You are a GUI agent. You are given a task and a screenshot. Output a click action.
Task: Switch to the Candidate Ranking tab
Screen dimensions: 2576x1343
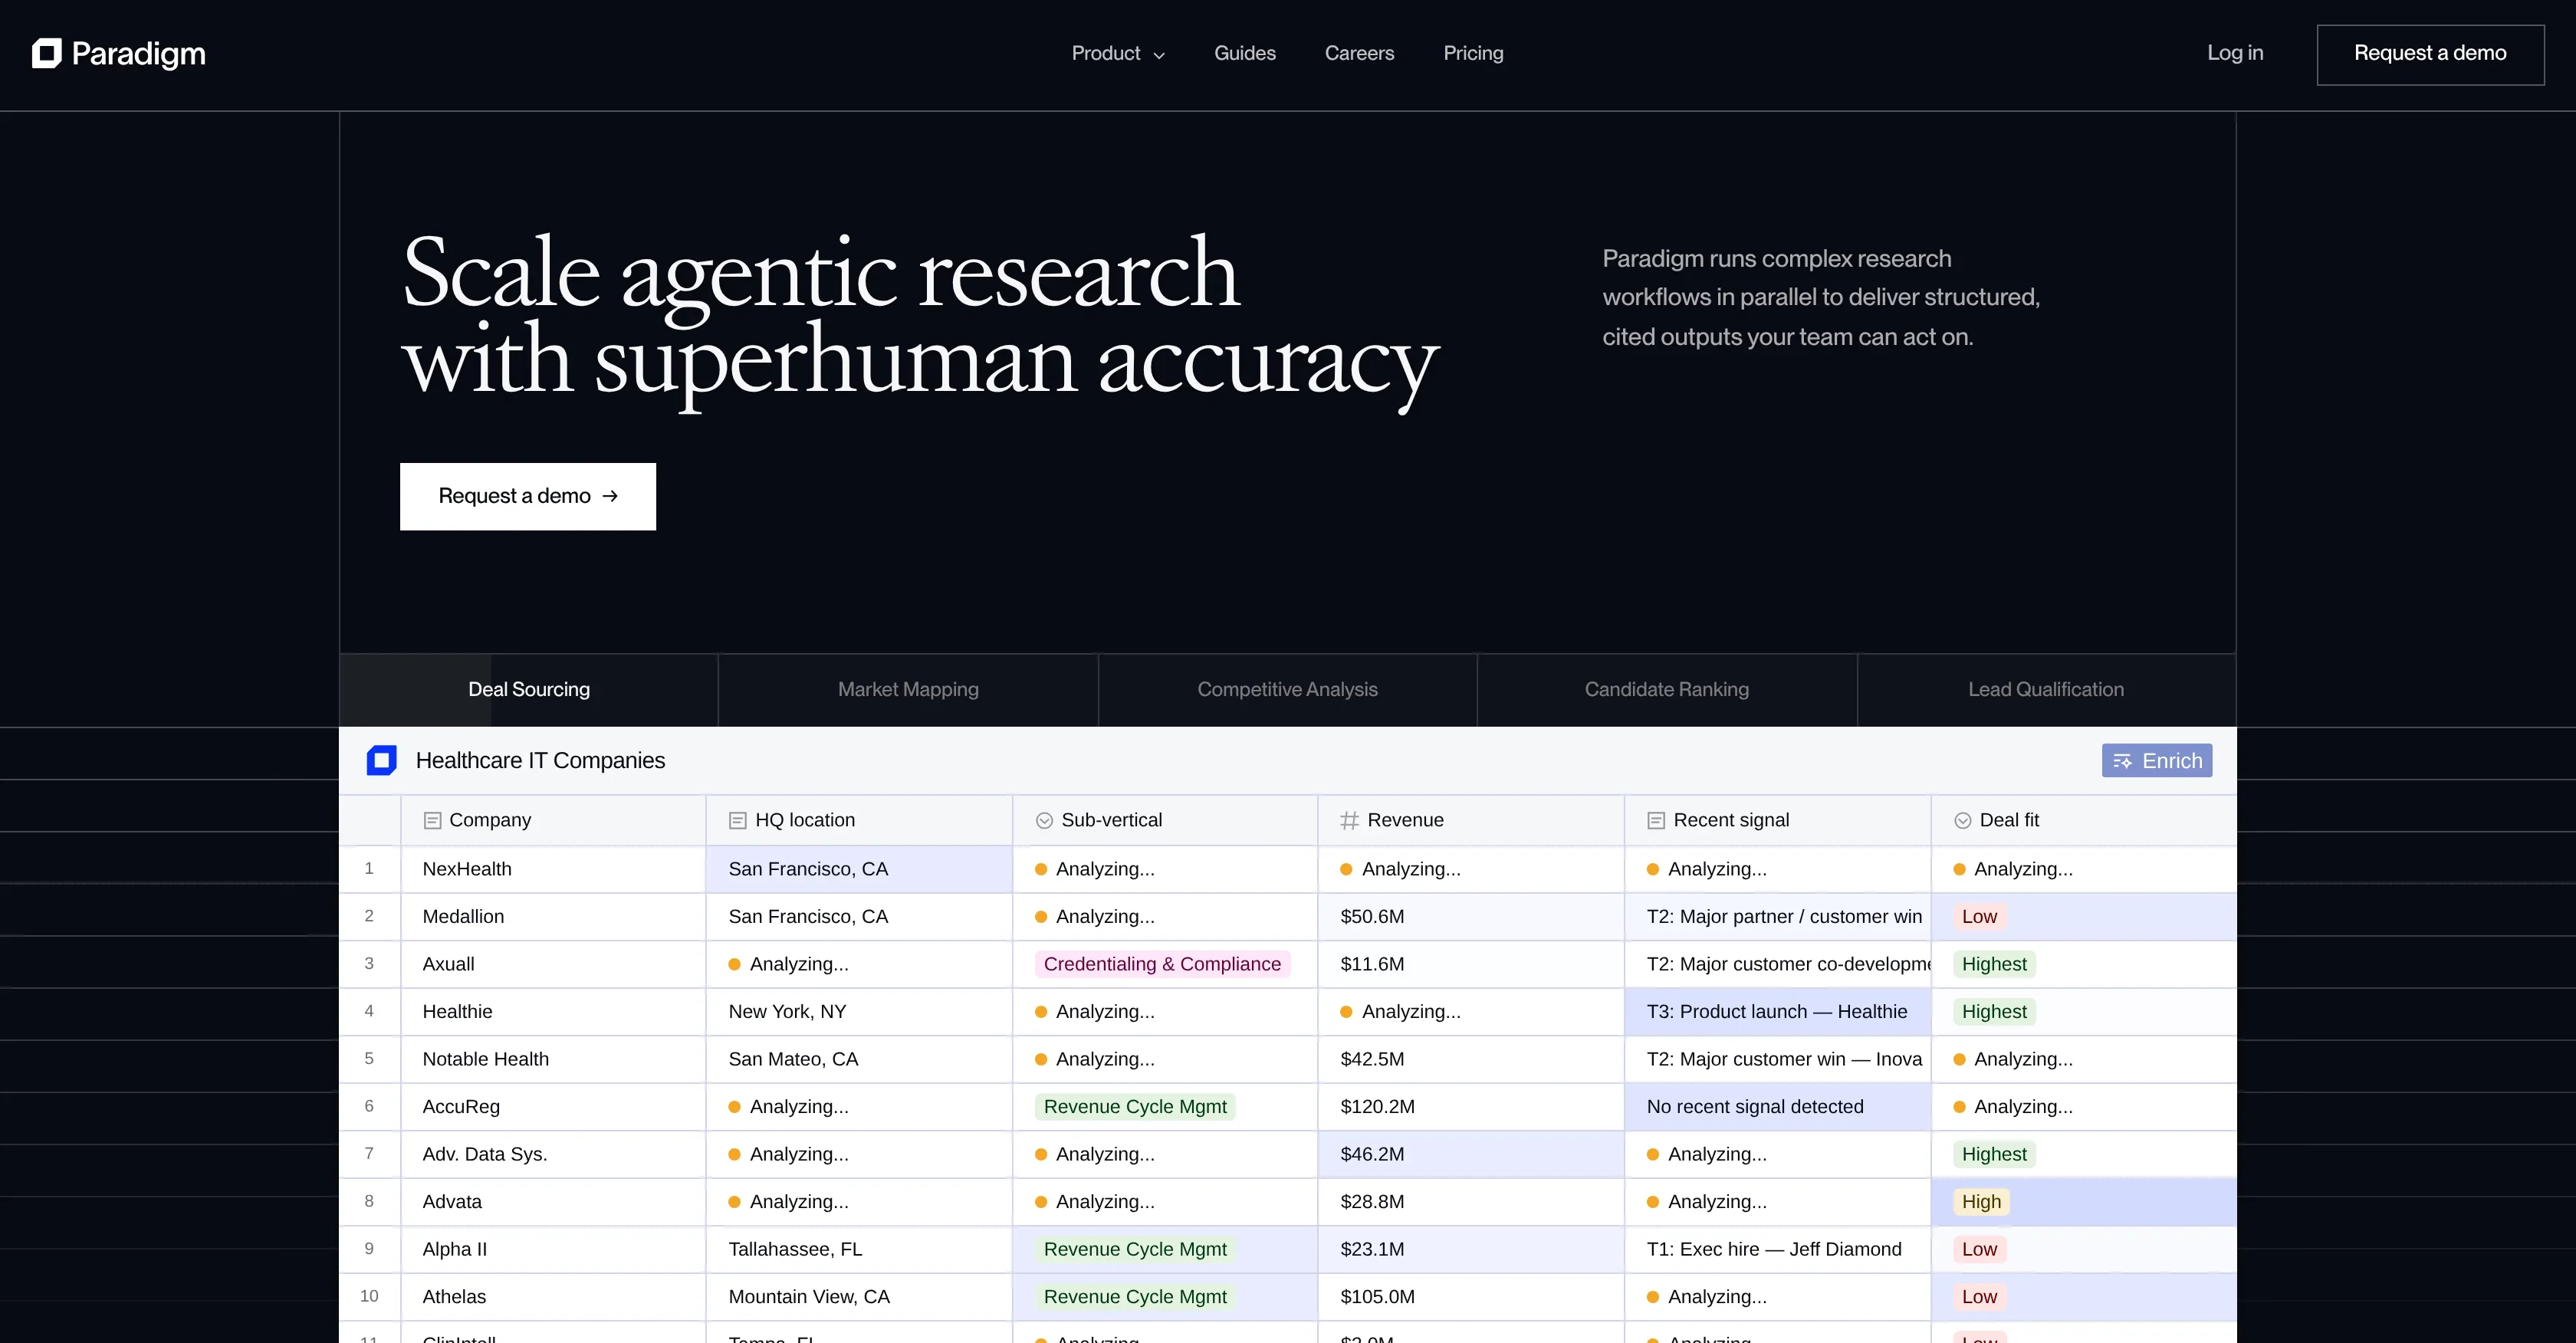[x=1667, y=689]
